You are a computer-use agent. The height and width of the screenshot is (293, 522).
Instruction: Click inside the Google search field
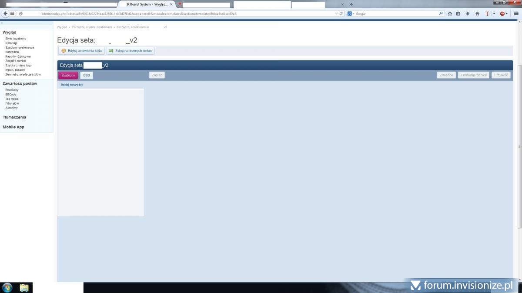[396, 13]
